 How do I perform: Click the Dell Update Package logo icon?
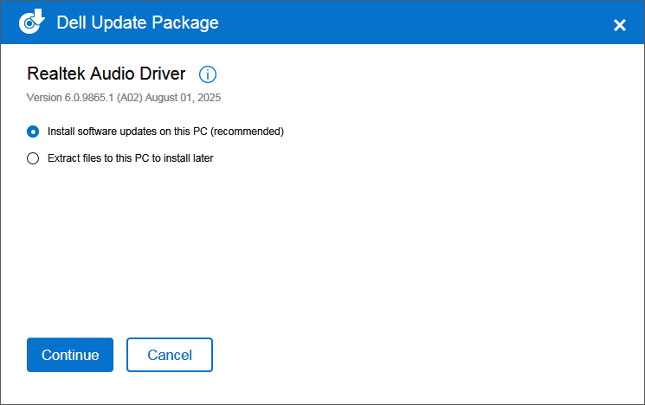[32, 22]
